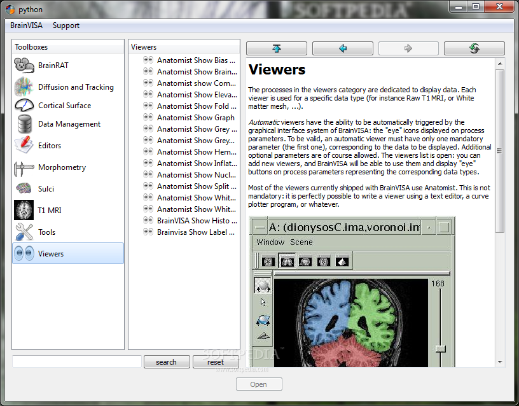Click the eyes icon beside Brainvisa Show Label

pos(148,232)
